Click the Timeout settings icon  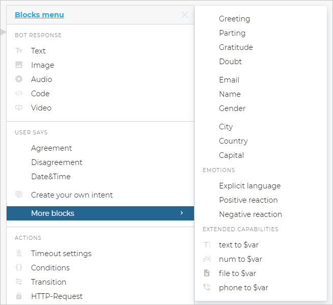coord(19,254)
